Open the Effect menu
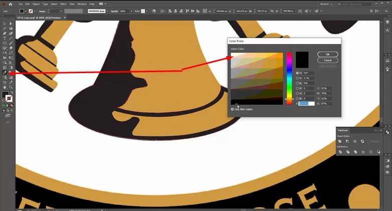392x211 pixels. (64, 4)
